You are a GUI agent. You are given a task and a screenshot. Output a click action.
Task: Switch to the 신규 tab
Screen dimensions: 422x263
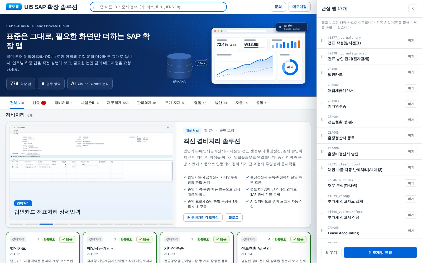click(39, 103)
